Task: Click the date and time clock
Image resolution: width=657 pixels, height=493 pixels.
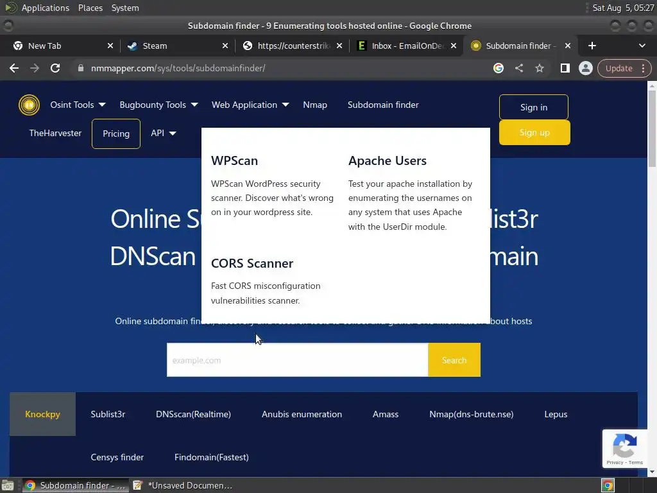Action: tap(623, 8)
